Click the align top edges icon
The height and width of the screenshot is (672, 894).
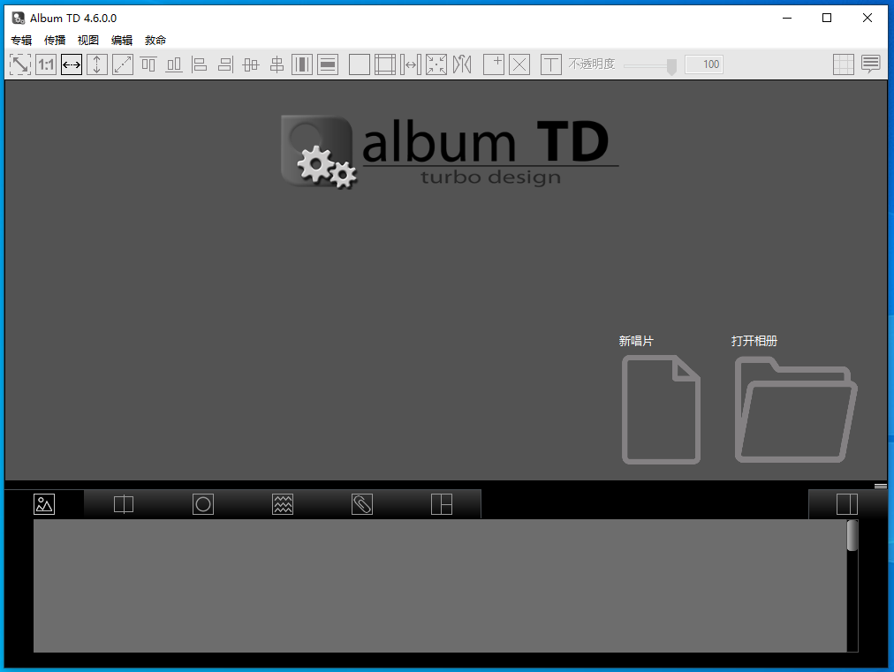click(148, 64)
